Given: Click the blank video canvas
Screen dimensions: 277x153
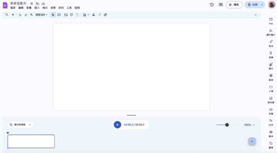Looking at the screenshot, I should pos(131,67).
